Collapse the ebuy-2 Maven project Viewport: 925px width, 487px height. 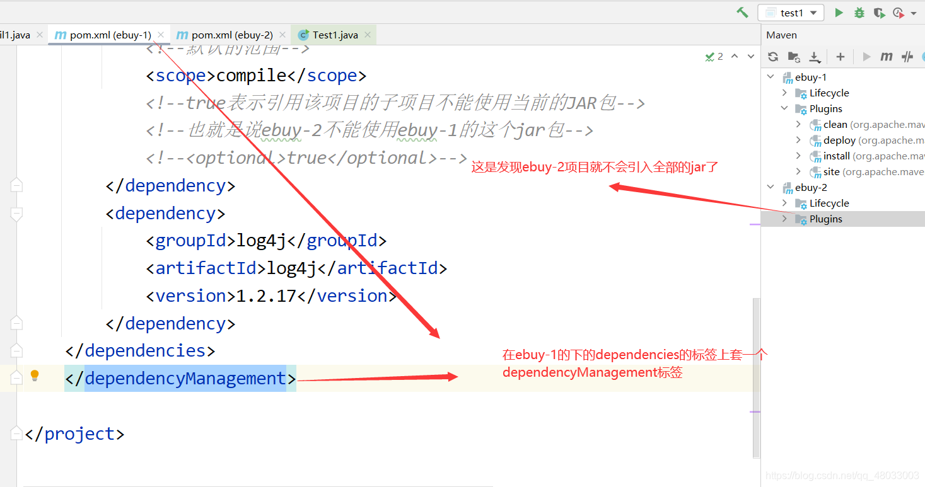tap(771, 187)
